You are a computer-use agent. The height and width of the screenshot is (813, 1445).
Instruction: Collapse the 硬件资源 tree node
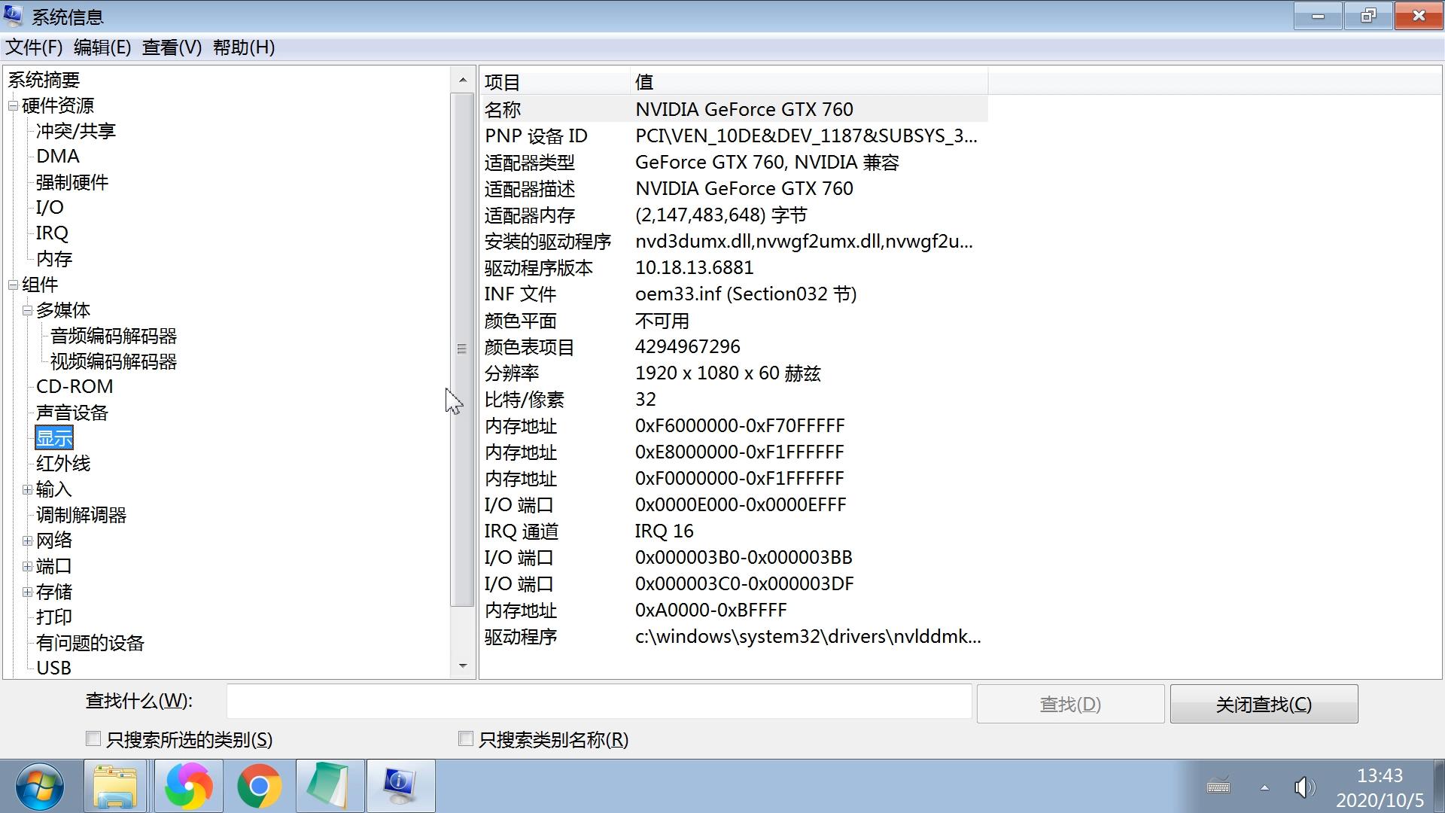pos(14,106)
